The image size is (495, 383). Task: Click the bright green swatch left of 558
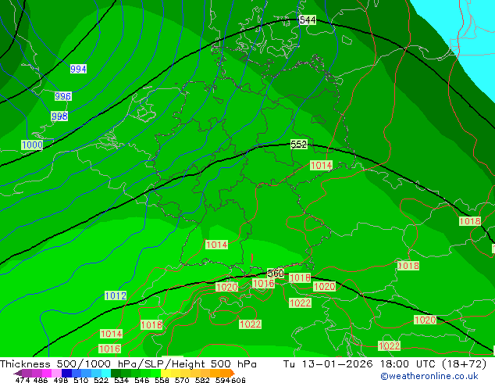click(x=155, y=373)
